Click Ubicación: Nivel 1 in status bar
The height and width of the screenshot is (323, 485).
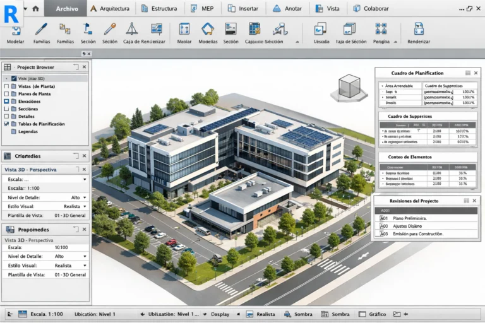point(95,314)
